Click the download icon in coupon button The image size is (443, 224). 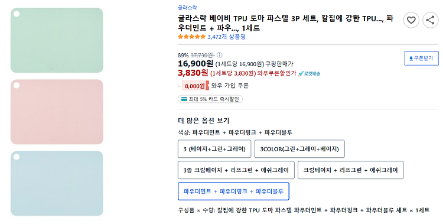pos(411,59)
